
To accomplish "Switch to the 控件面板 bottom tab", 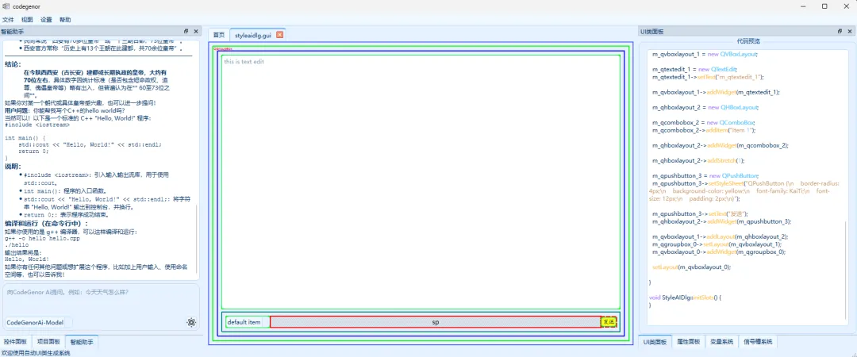I will tap(15, 342).
